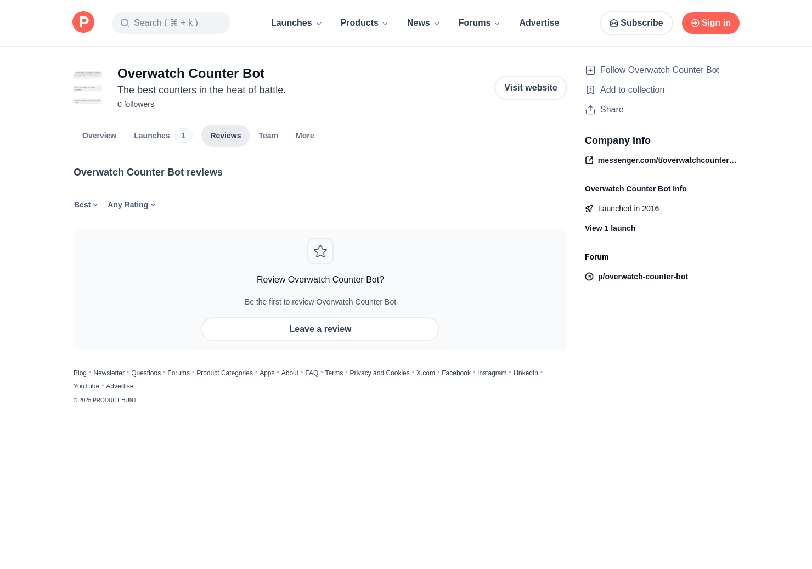Viewport: 812px width, 569px height.
Task: Open the About footer link
Action: point(290,373)
